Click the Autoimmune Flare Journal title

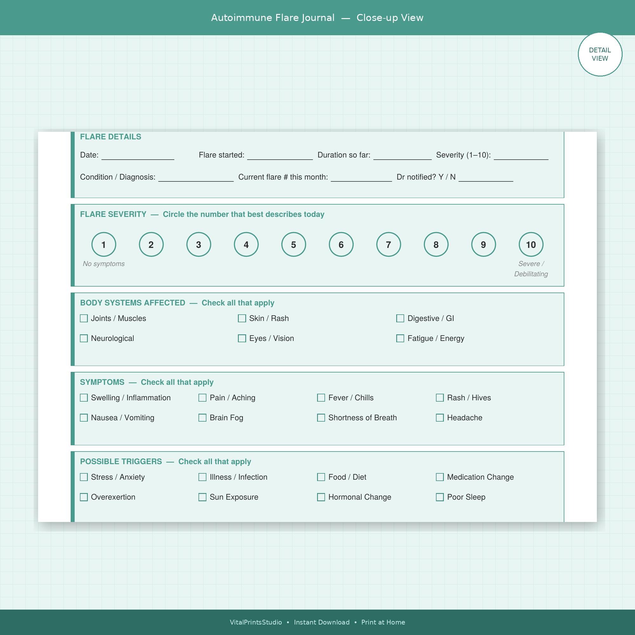[273, 18]
